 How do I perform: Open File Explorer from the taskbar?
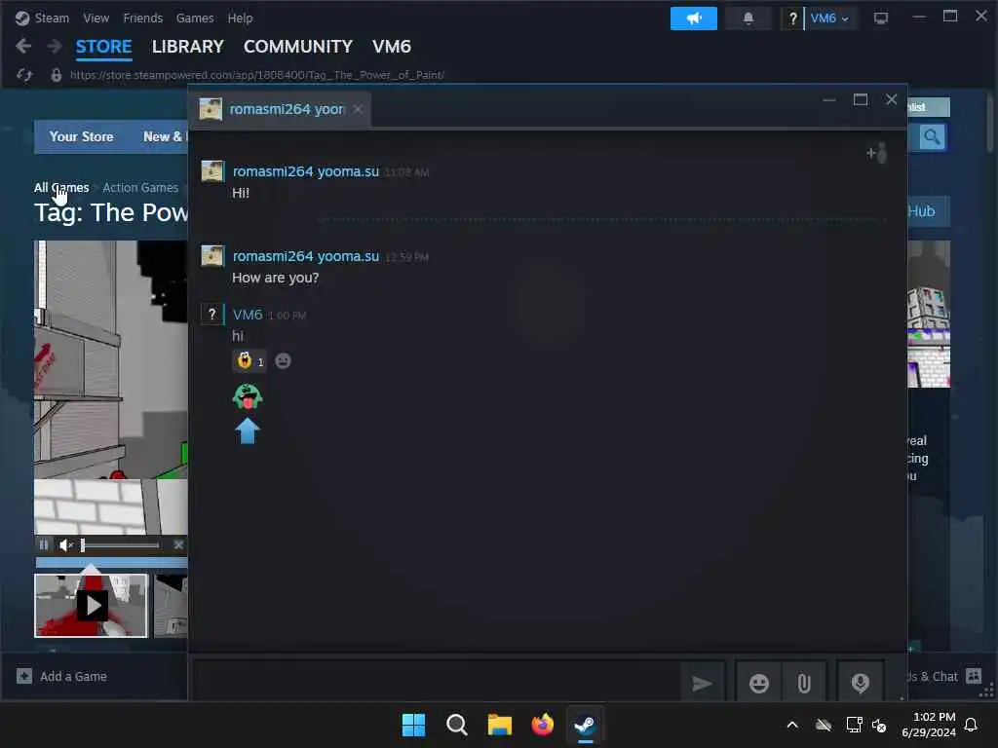click(500, 725)
